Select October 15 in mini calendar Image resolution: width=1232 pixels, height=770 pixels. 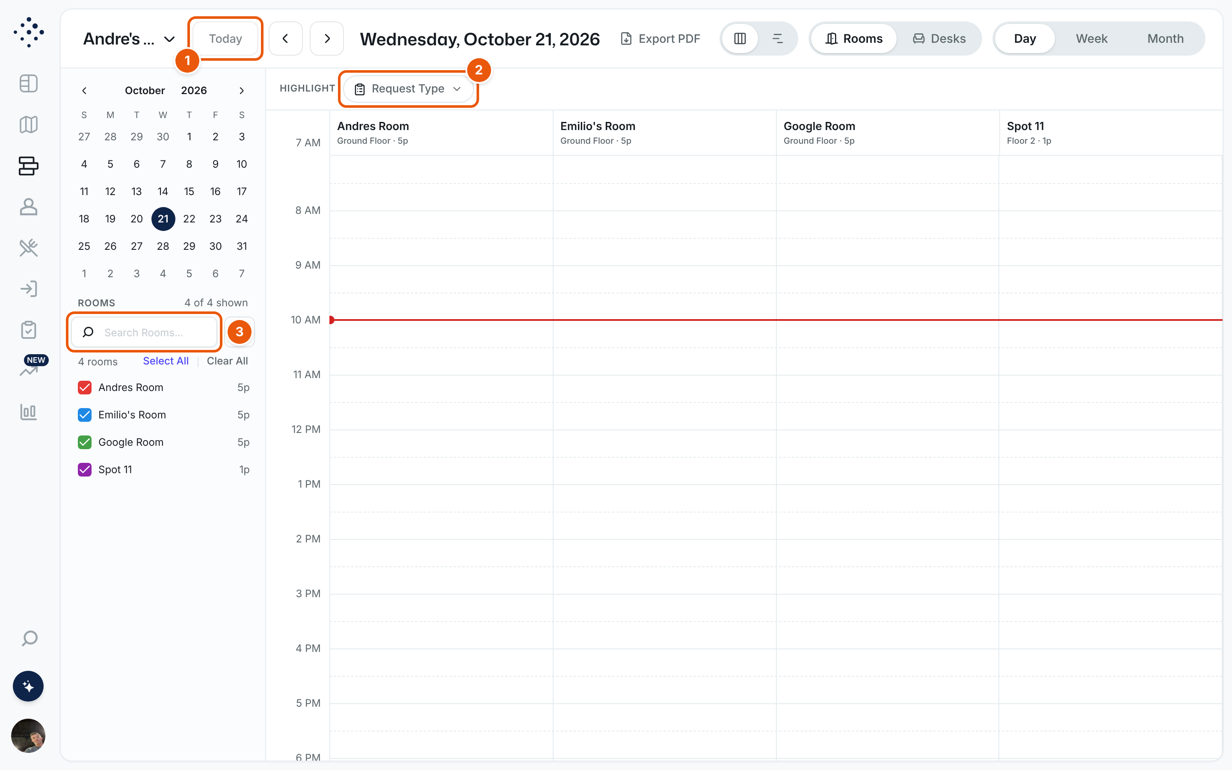pos(189,192)
